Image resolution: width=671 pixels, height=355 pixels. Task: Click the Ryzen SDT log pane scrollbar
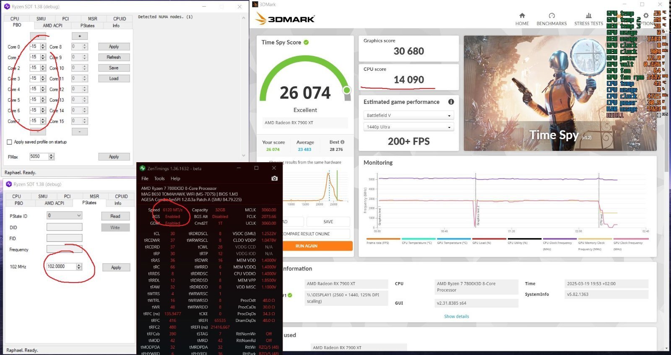[x=243, y=86]
